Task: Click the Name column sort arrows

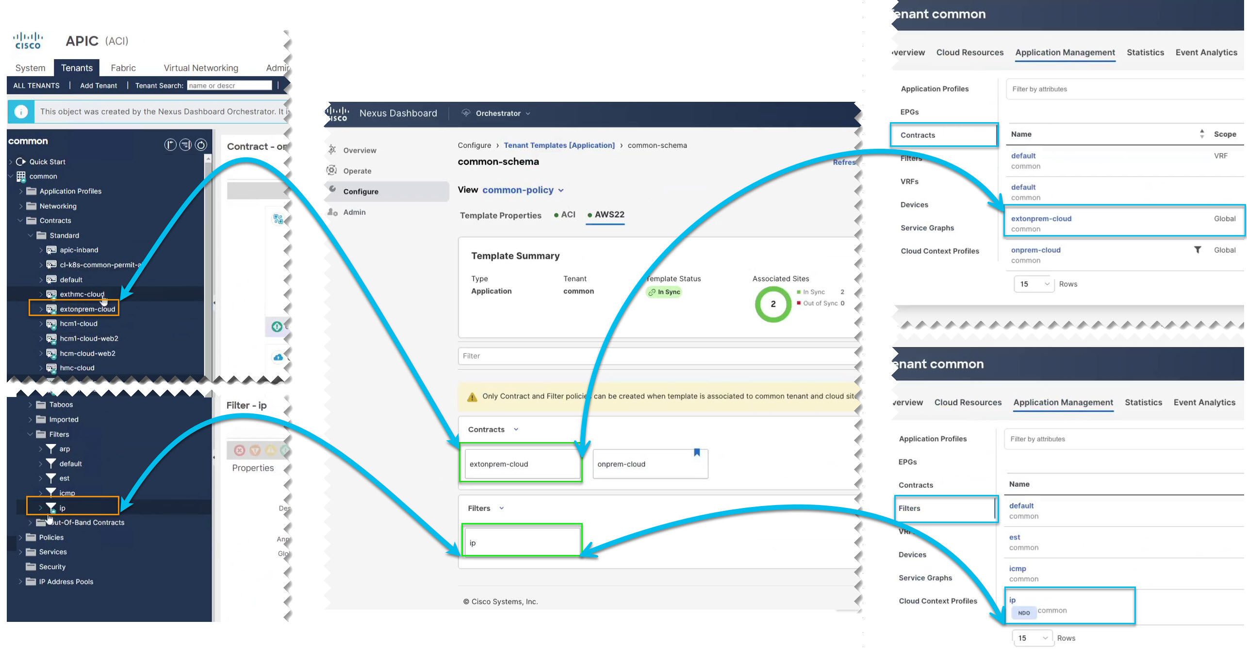Action: click(1202, 134)
